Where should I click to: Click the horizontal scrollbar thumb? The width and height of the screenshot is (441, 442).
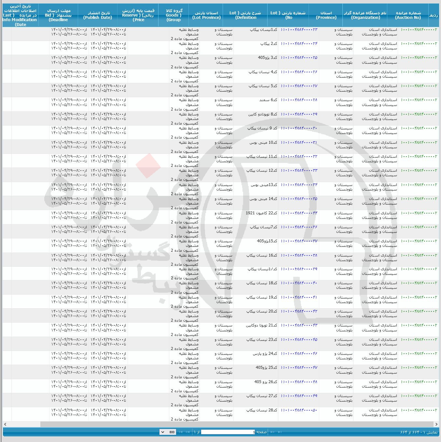click(237, 424)
